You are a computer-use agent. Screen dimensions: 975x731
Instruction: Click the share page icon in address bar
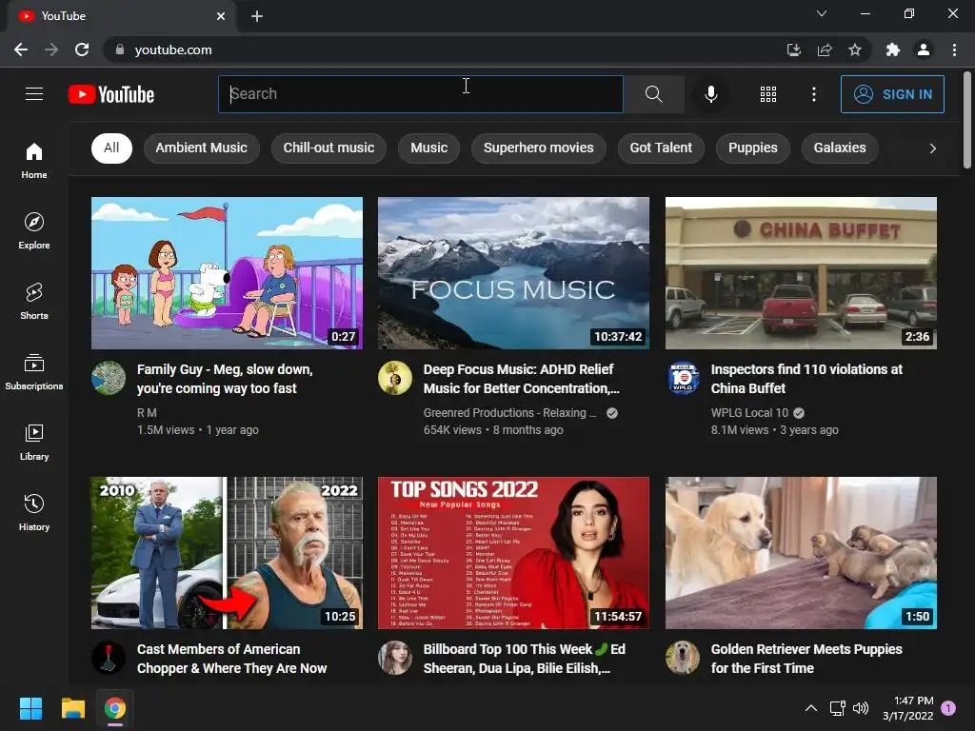825,49
